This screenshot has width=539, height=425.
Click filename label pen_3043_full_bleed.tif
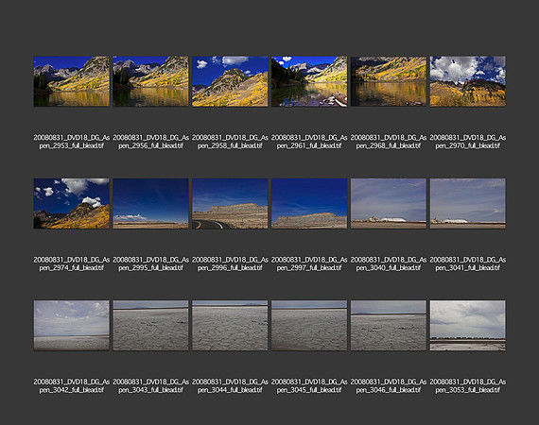click(151, 390)
